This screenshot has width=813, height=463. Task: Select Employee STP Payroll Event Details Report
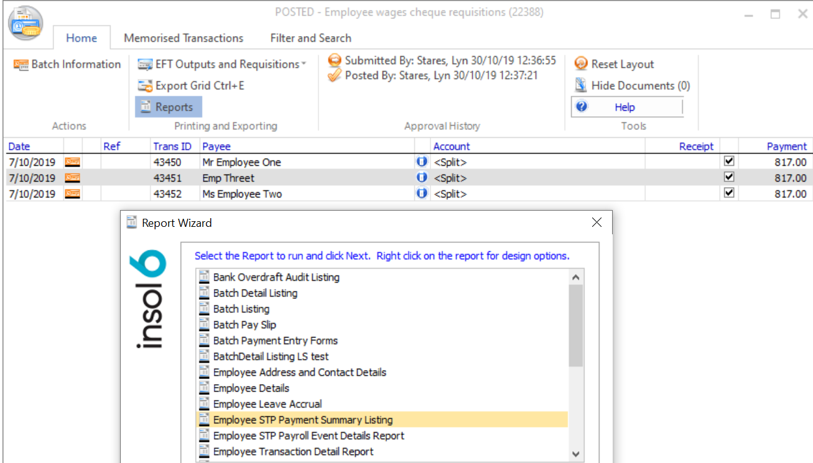309,436
